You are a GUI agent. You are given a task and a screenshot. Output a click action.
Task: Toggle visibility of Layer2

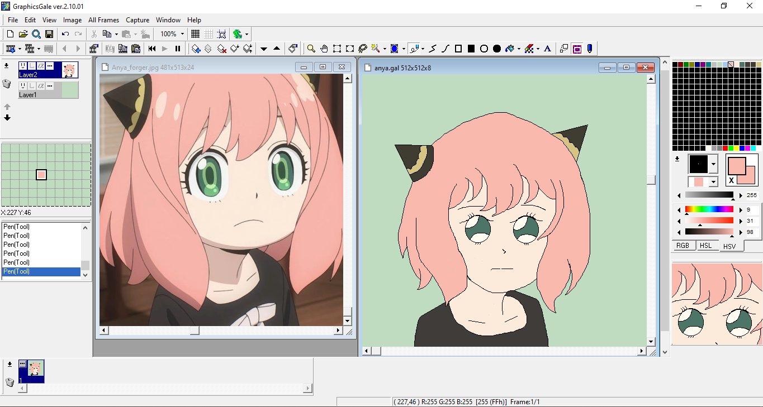[x=23, y=66]
